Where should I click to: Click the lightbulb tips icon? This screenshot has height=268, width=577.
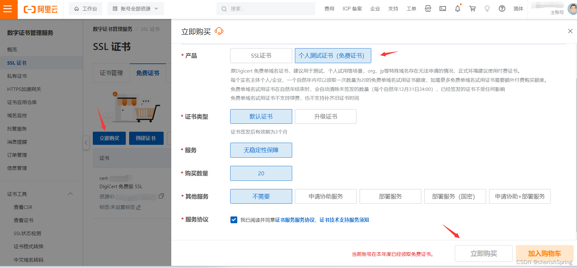[x=487, y=9]
